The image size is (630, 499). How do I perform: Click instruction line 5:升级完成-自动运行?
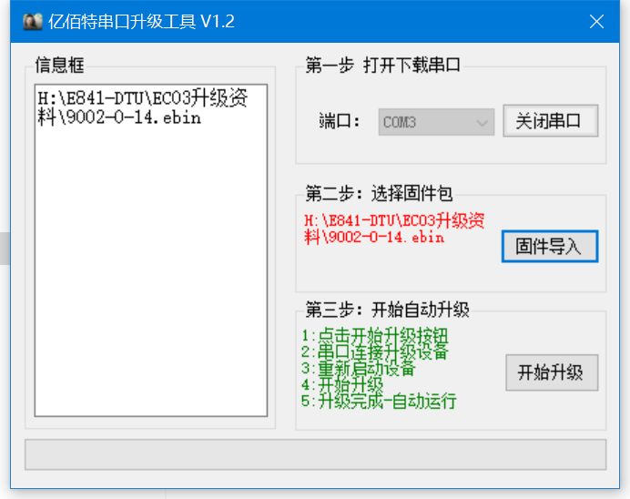coord(379,401)
